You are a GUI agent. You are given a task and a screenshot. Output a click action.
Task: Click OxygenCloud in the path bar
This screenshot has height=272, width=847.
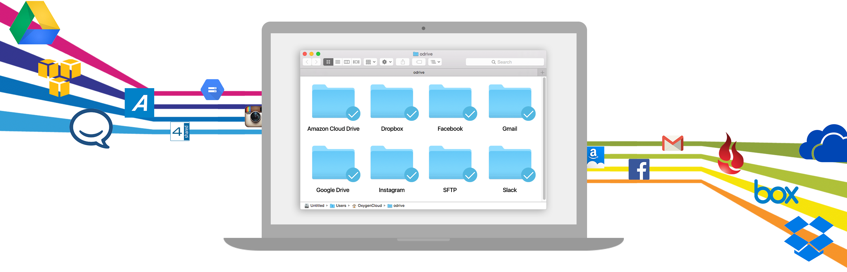click(369, 206)
